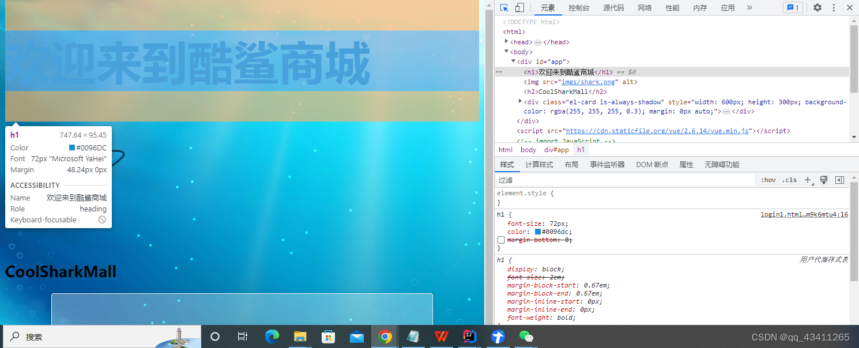Open the 无障碍功能 (Accessibility) subtab
This screenshot has width=859, height=348.
point(722,165)
